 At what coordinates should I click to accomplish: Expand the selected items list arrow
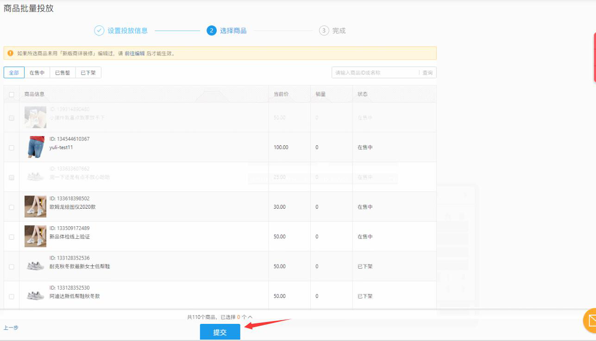[250, 317]
